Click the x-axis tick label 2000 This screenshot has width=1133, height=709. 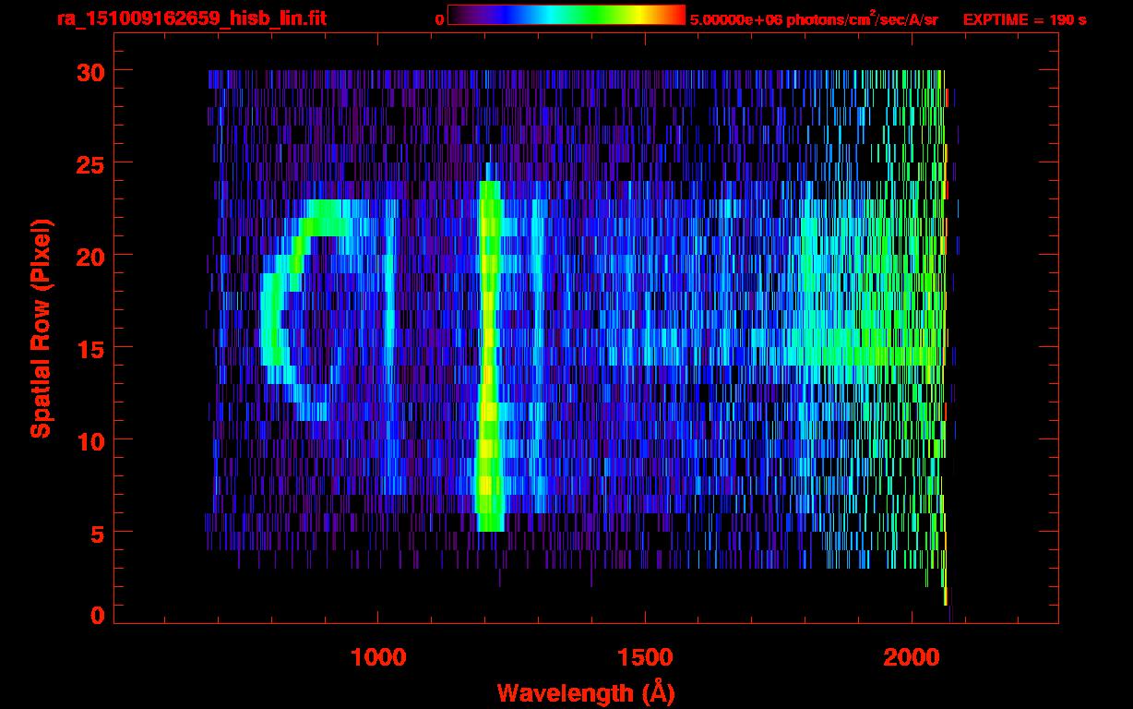912,656
